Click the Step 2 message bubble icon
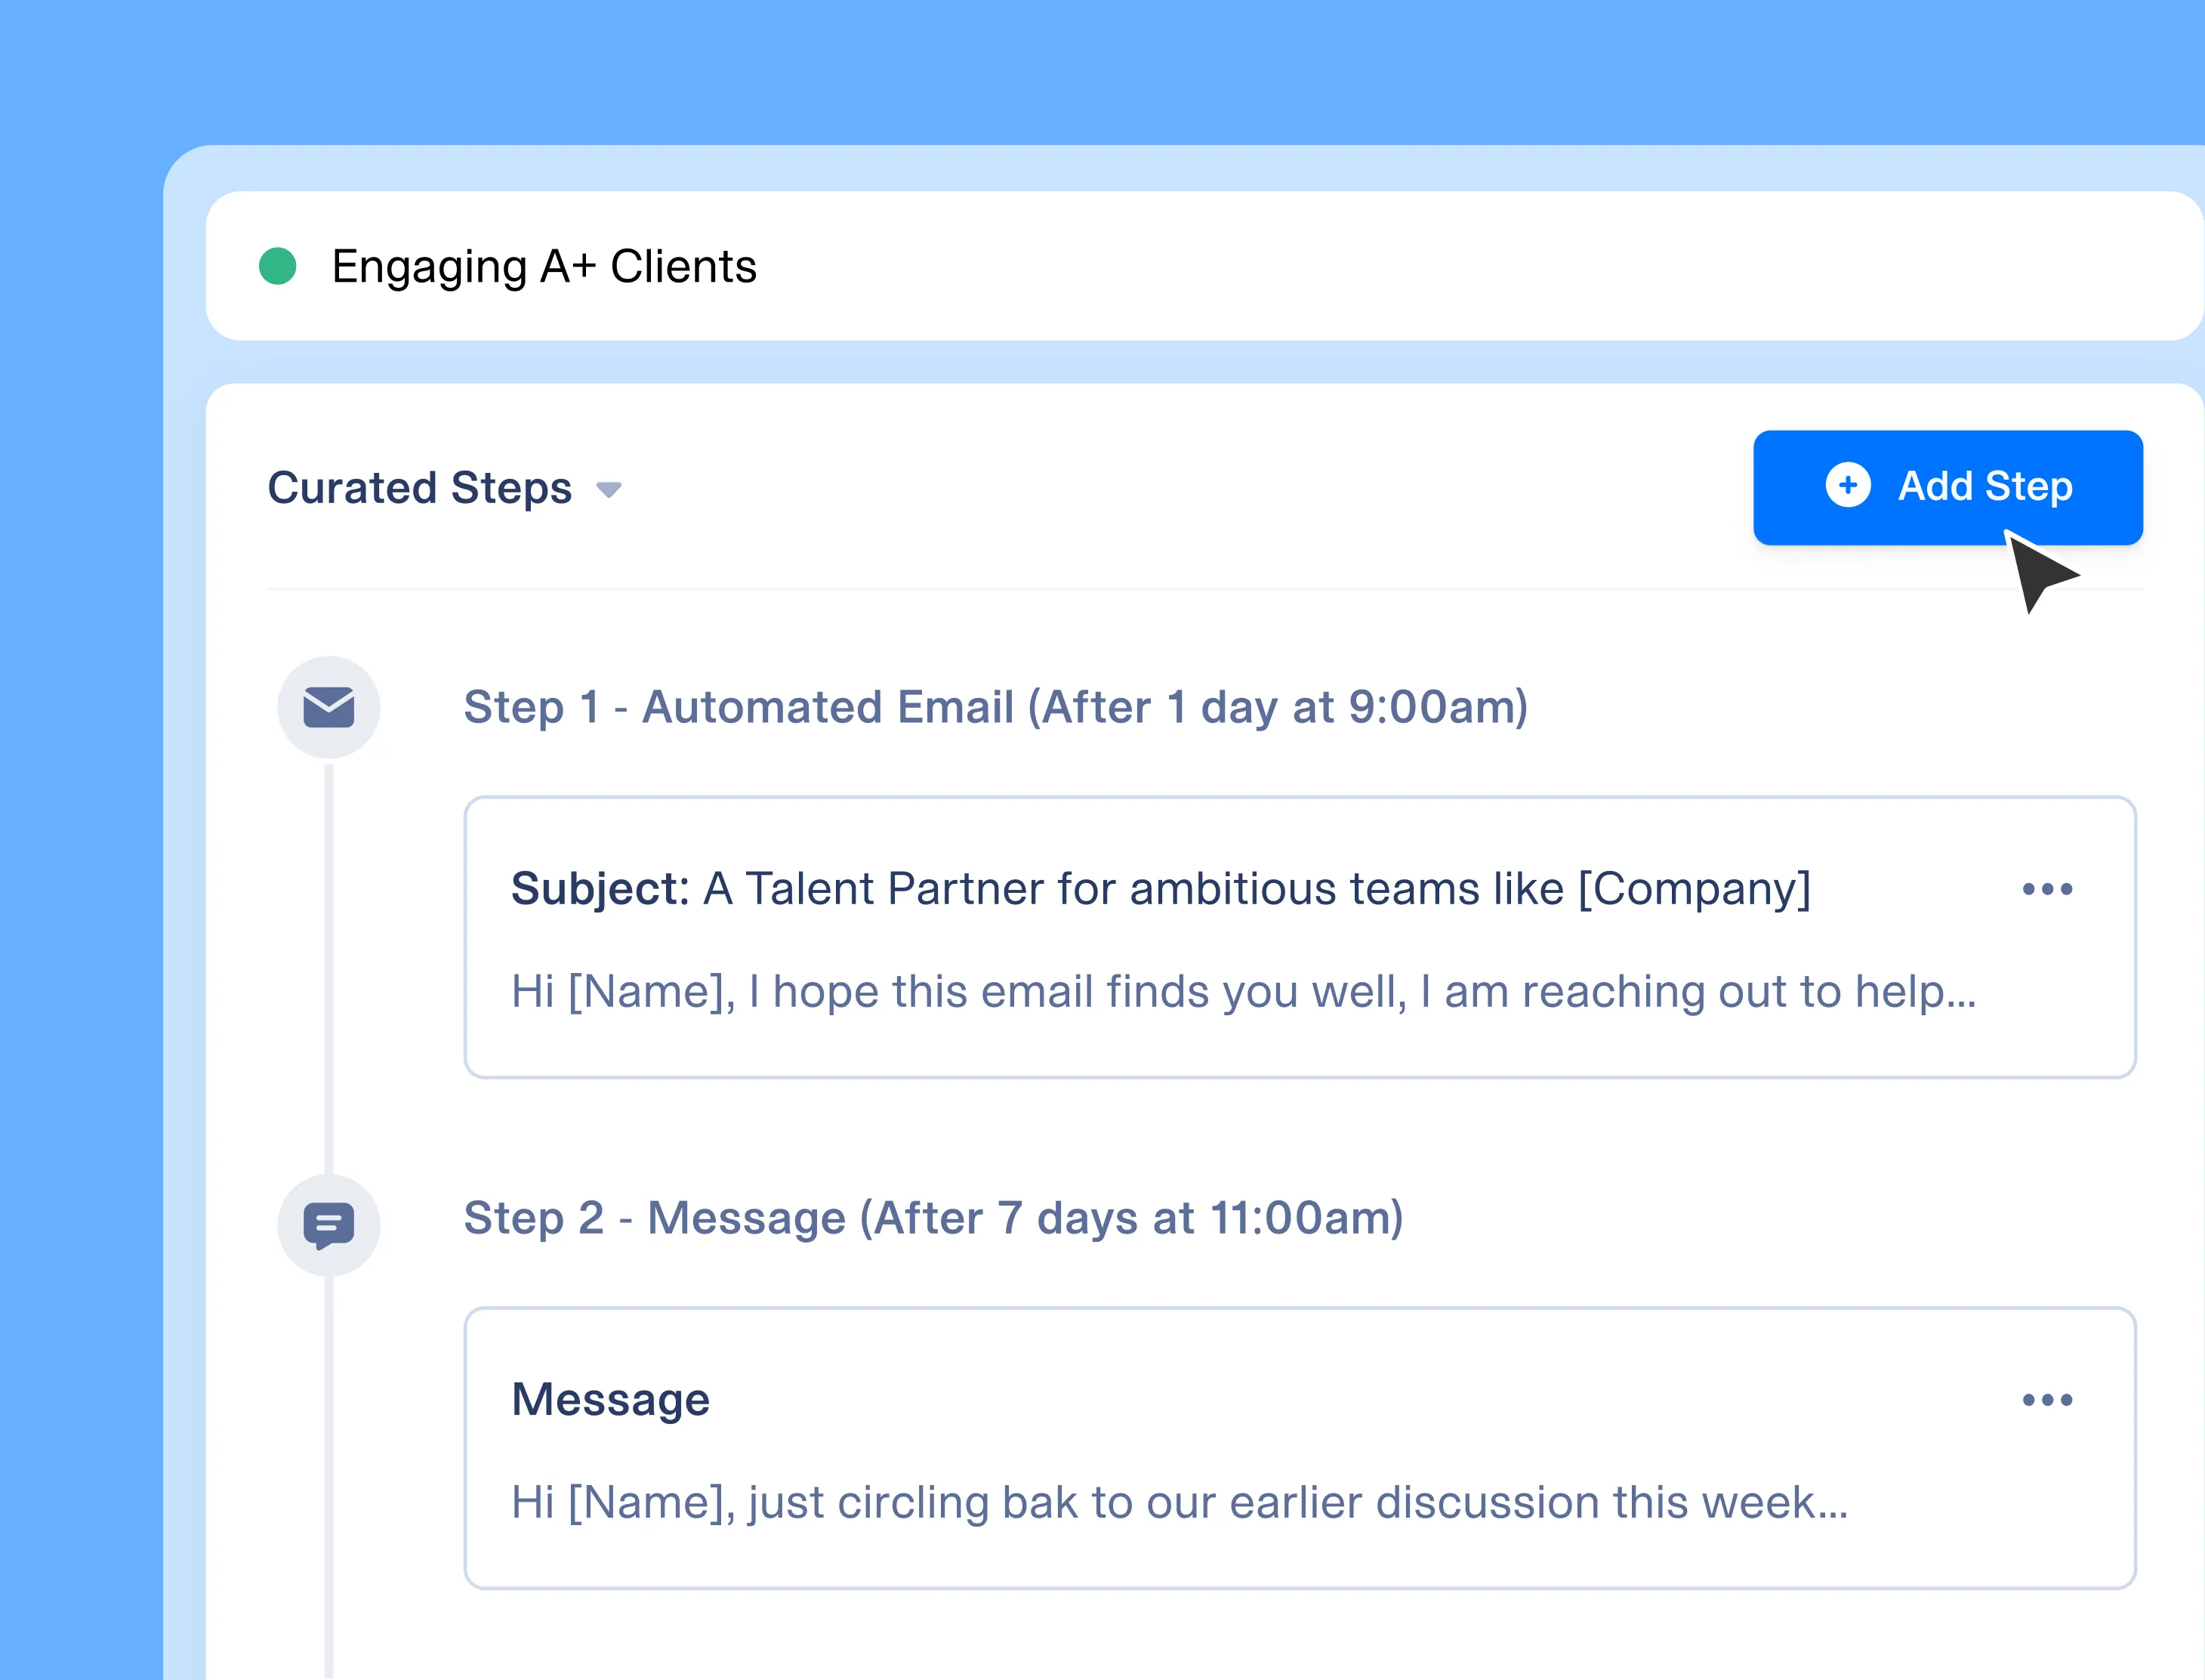Viewport: 2205px width, 1680px height. pos(328,1224)
